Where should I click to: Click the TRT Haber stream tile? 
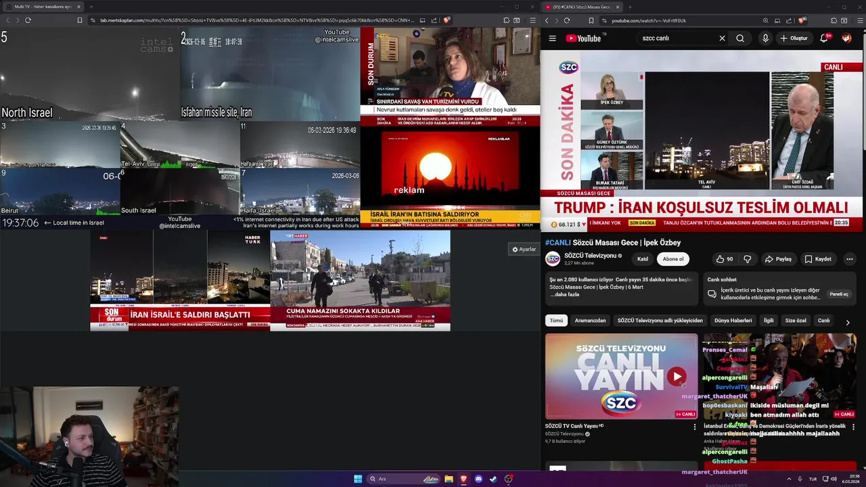click(x=360, y=280)
